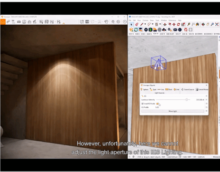Choose Spot light source
Viewport: 220px width, 172px height.
[153, 89]
